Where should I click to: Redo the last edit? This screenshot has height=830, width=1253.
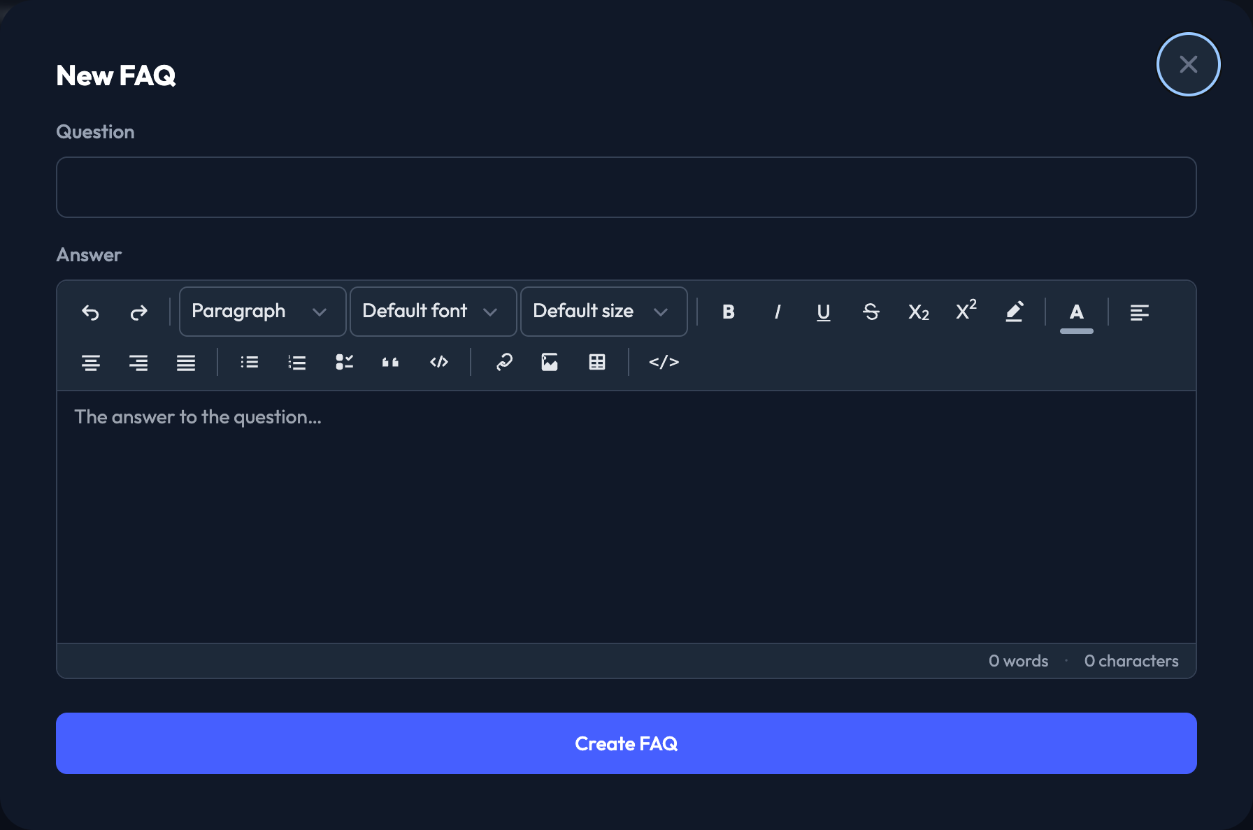[x=138, y=312]
